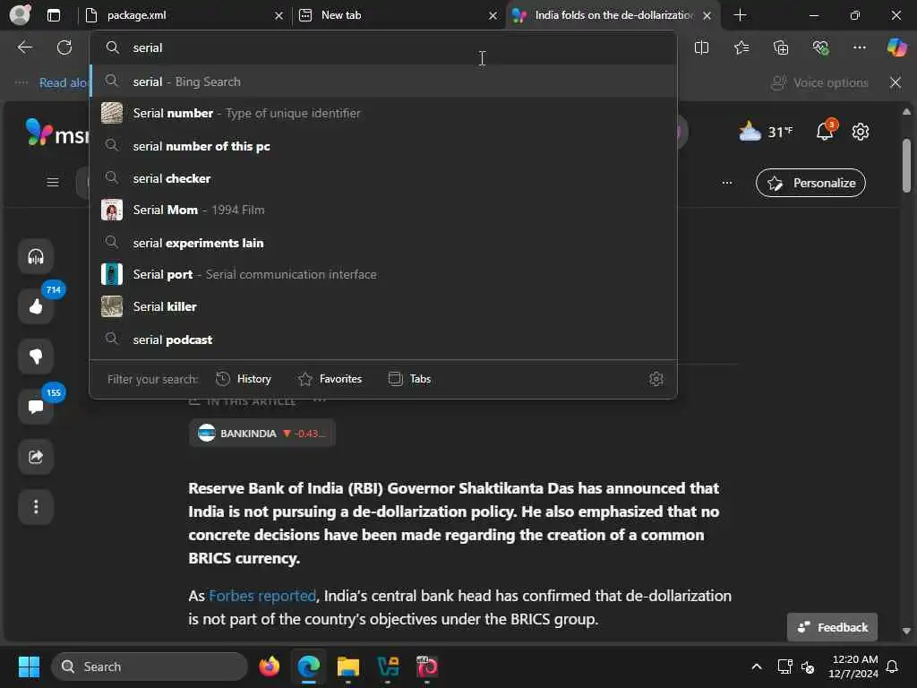Select 'Serial number' unique identifier suggestion
Screen dimensions: 917x688
(x=383, y=113)
